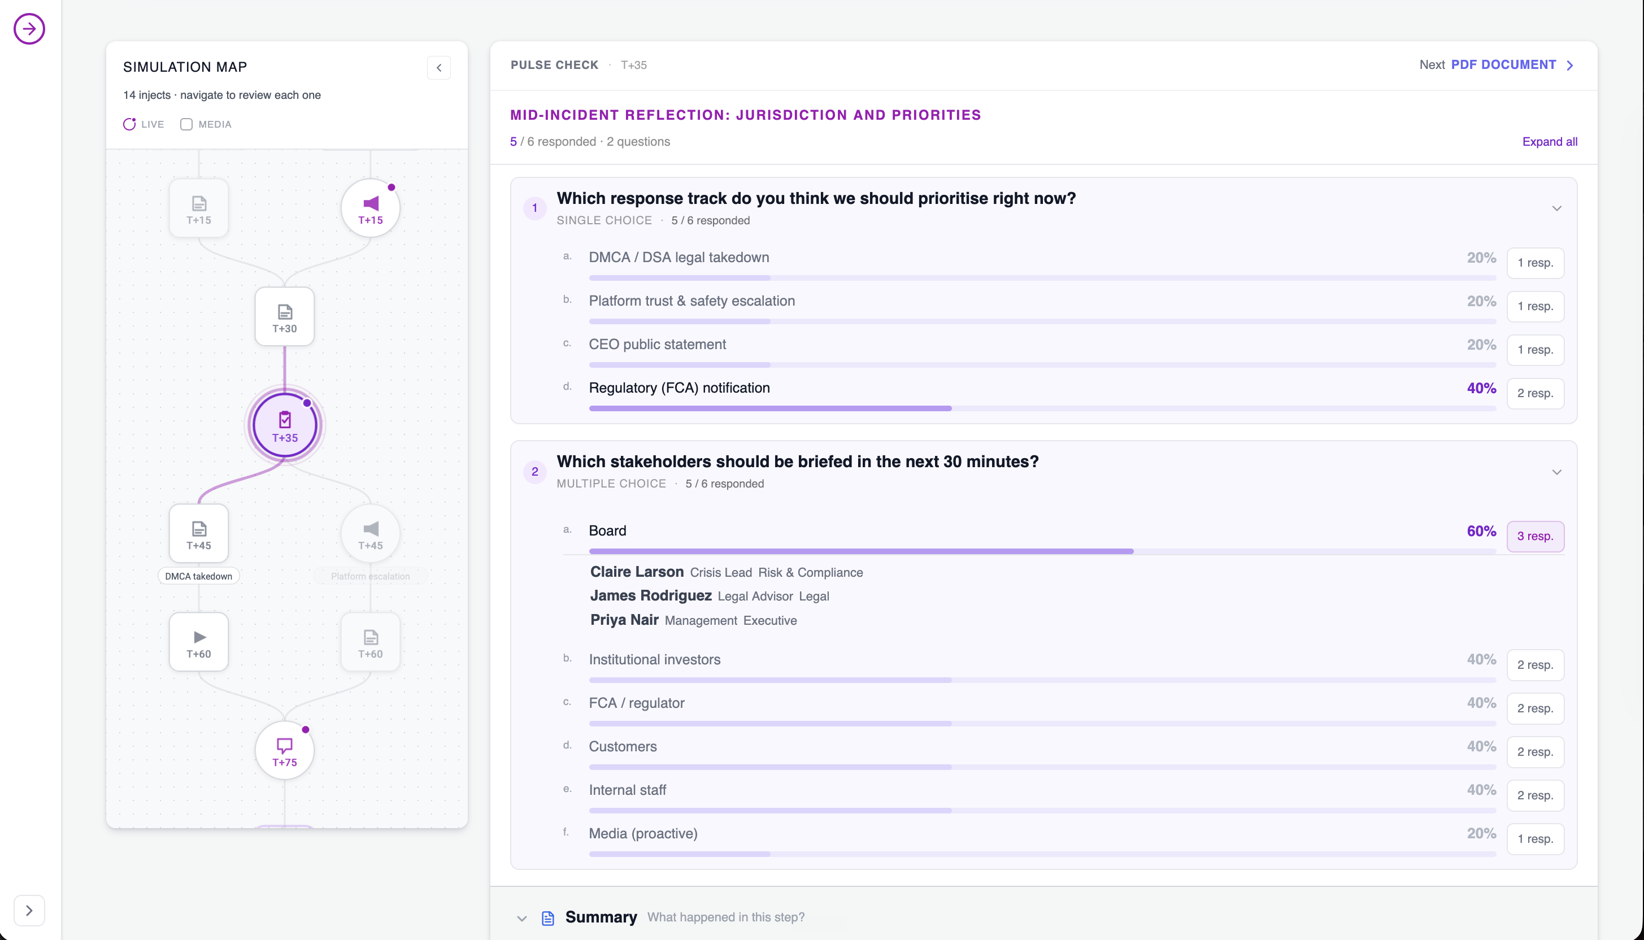The image size is (1644, 940).
Task: Show the 2 resp. for Regulatory (FCA) notification
Action: (1535, 393)
